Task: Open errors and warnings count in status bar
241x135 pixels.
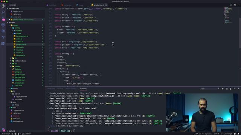Action: tap(17, 134)
